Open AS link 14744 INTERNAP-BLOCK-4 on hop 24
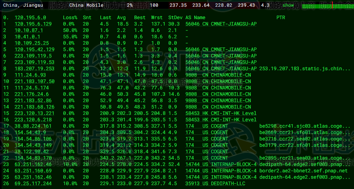354x189 pixels. tap(221, 171)
